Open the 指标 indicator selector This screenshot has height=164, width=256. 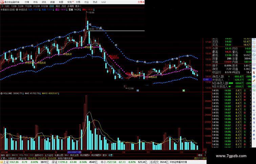coord(3,155)
